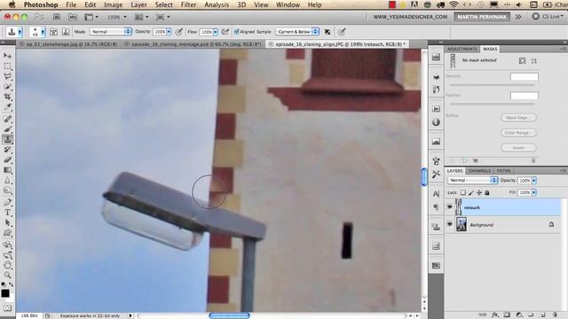
Task: Open the layer blend mode dropdown
Action: pos(473,180)
